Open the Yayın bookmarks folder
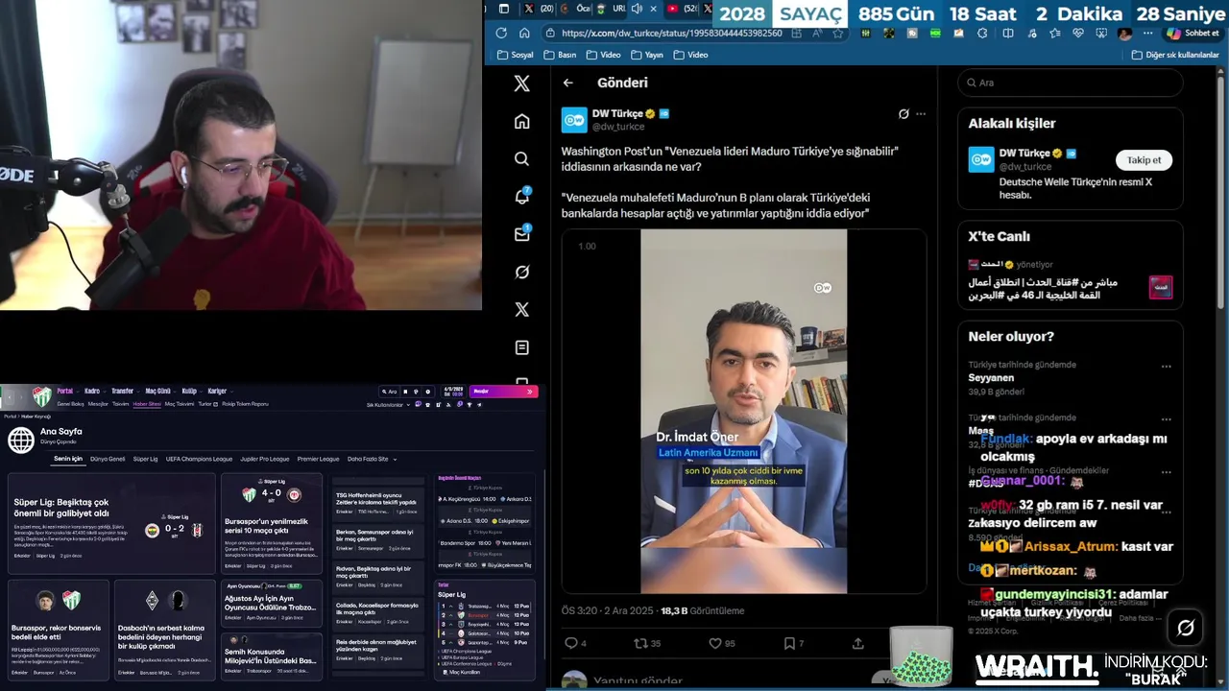Screen dimensions: 1229x691 pos(646,55)
